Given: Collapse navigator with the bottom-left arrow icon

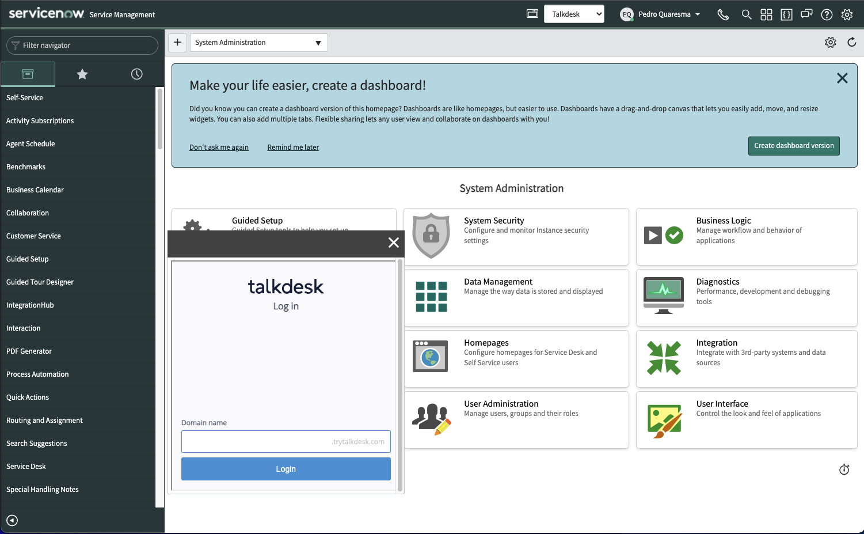Looking at the screenshot, I should tap(12, 521).
